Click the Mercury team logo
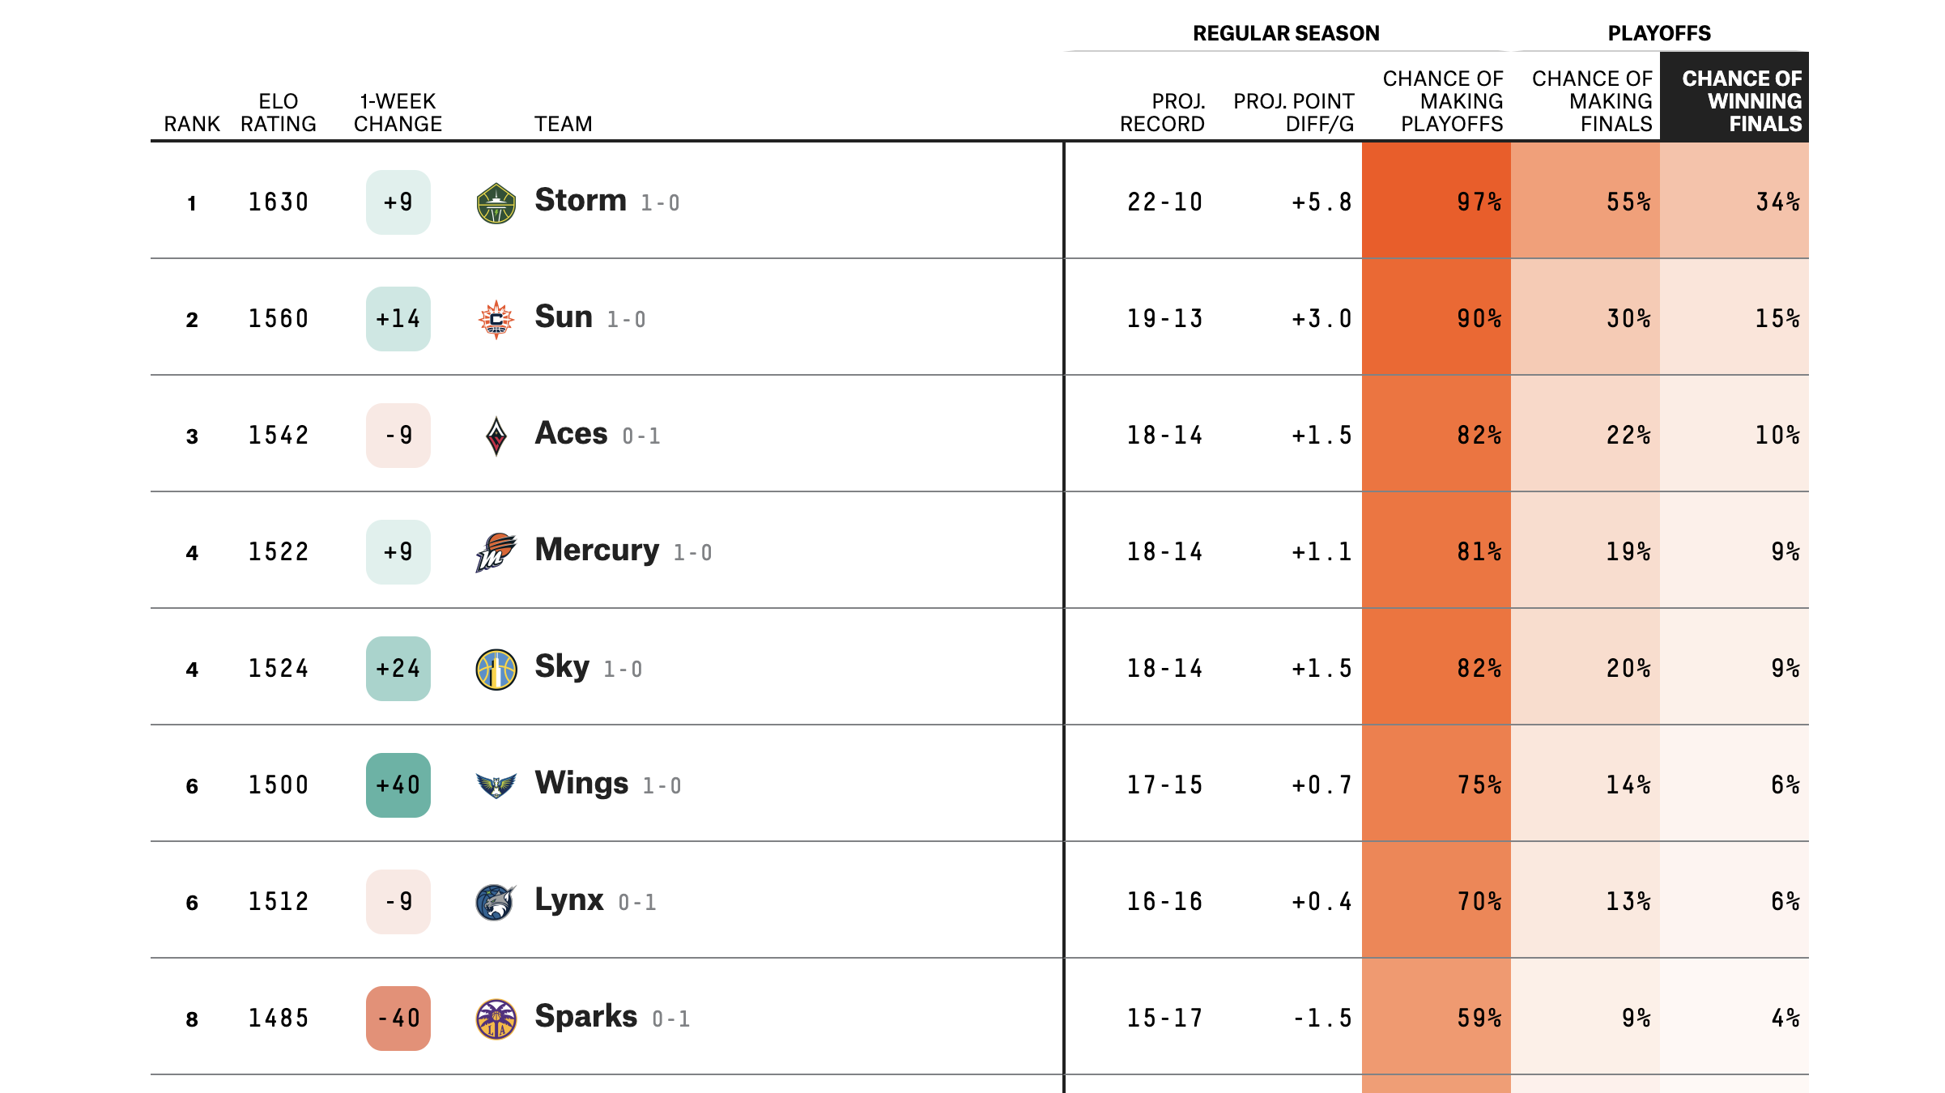Viewport: 1945px width, 1093px height. click(x=496, y=552)
